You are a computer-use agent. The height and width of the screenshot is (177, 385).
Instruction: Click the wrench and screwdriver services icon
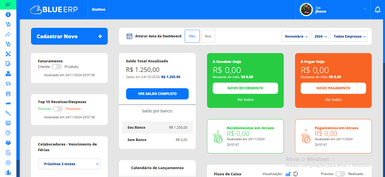8,54
